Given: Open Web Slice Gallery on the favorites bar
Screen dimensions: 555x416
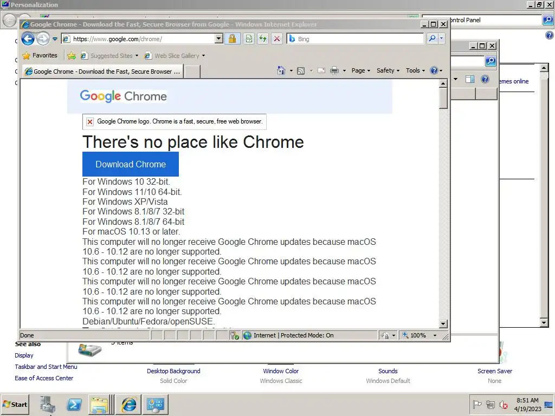Looking at the screenshot, I should 175,56.
